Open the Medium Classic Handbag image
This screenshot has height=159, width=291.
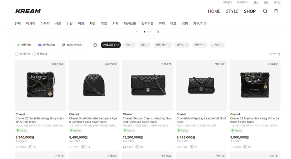tap(148, 85)
